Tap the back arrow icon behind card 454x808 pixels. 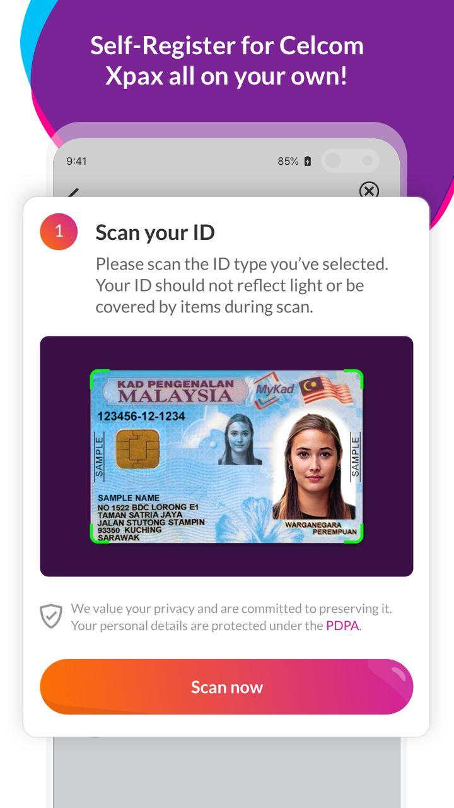click(x=73, y=192)
